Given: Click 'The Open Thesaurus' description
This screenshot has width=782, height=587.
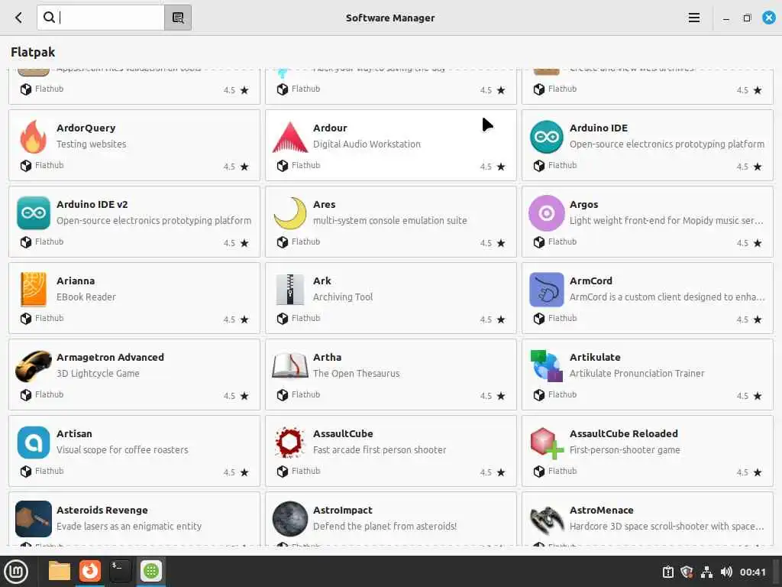Looking at the screenshot, I should point(356,373).
